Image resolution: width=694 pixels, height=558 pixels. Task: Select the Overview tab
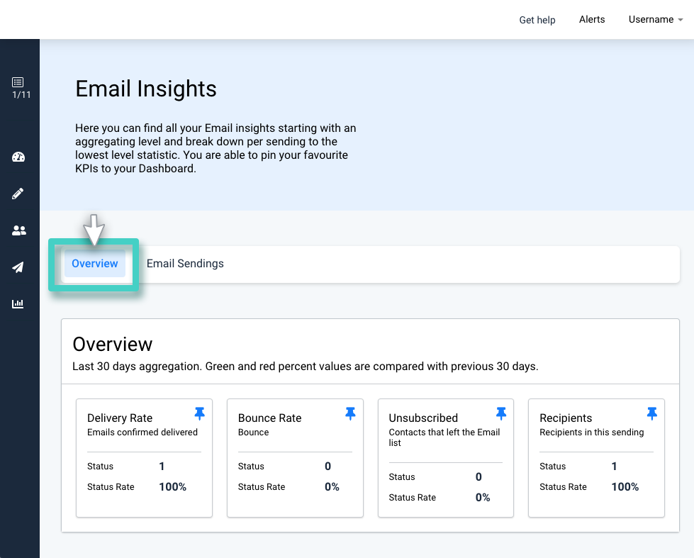(95, 264)
